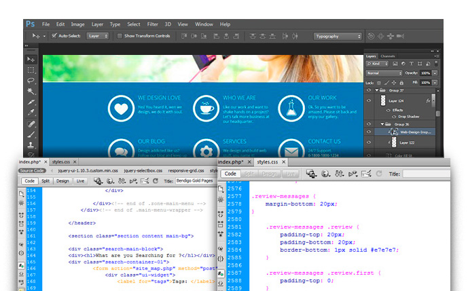The width and height of the screenshot is (468, 291).
Task: Open the Auto-Select Layer dropdown
Action: (98, 36)
